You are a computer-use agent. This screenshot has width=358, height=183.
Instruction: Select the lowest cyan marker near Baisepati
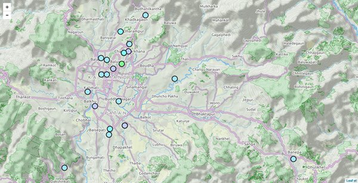(109, 135)
